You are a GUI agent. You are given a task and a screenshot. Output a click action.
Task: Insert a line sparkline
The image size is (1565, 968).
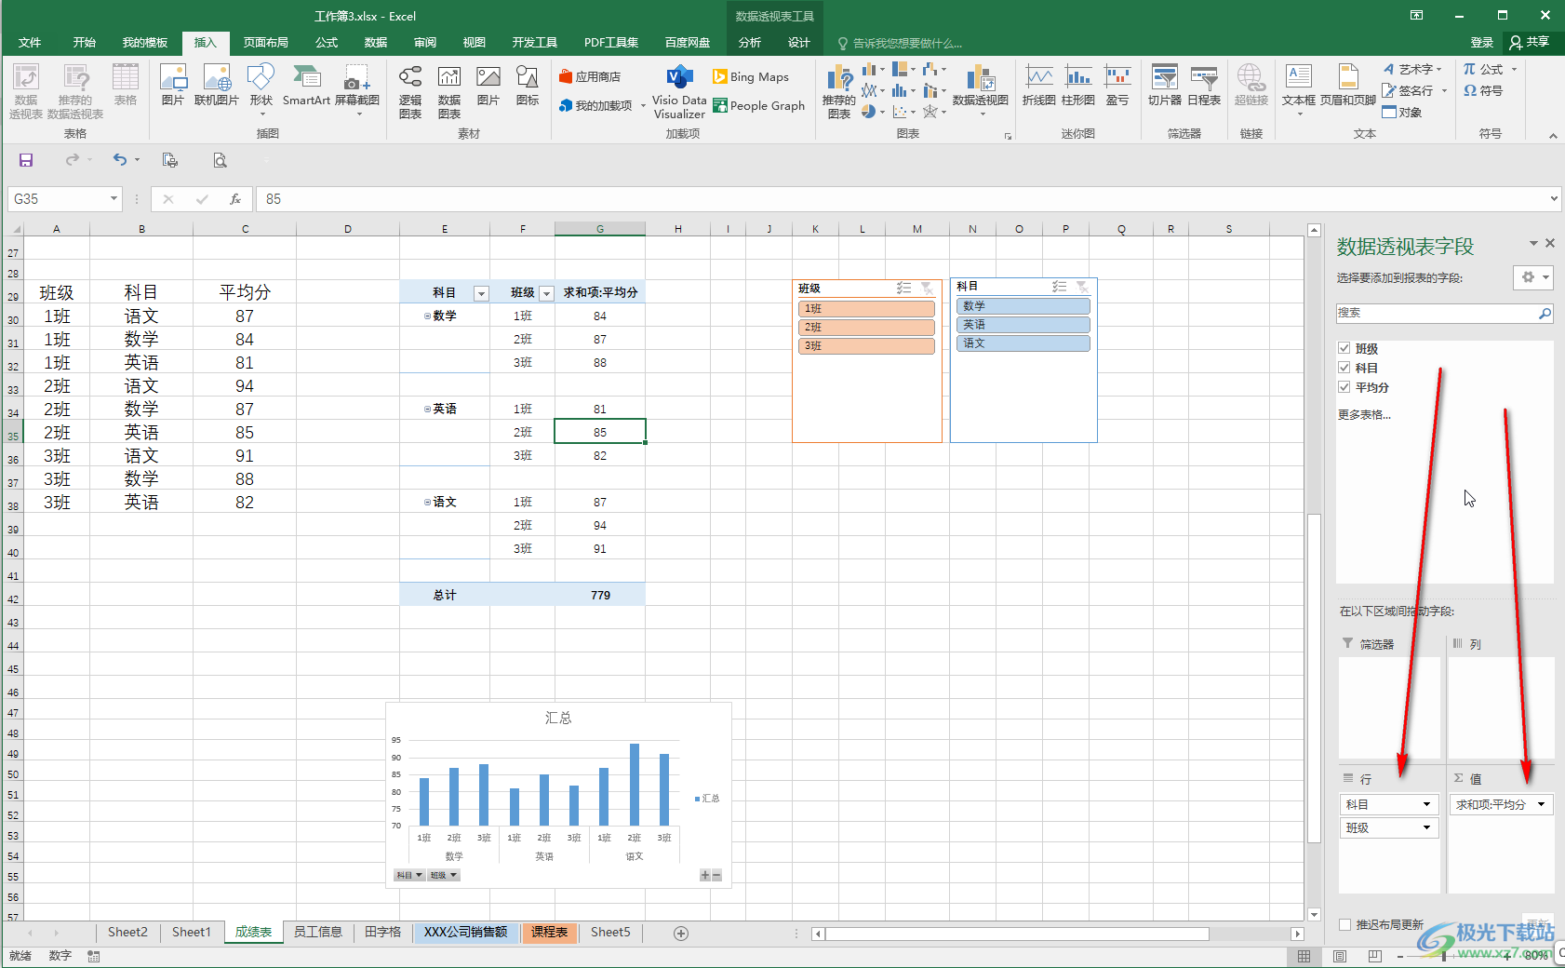(x=1039, y=86)
